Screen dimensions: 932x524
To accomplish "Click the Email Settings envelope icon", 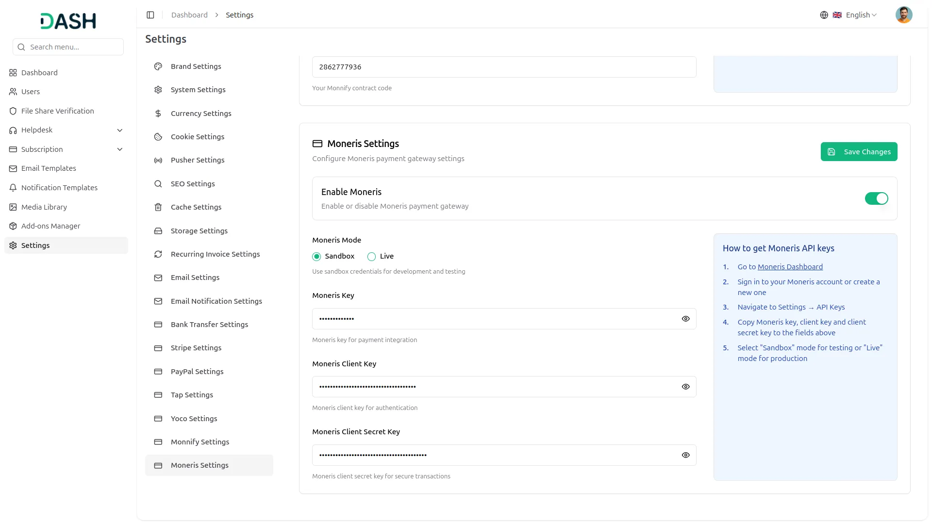I will 158,278.
